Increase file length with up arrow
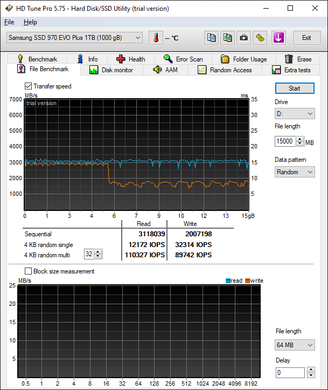This screenshot has height=390, width=328. (300, 139)
